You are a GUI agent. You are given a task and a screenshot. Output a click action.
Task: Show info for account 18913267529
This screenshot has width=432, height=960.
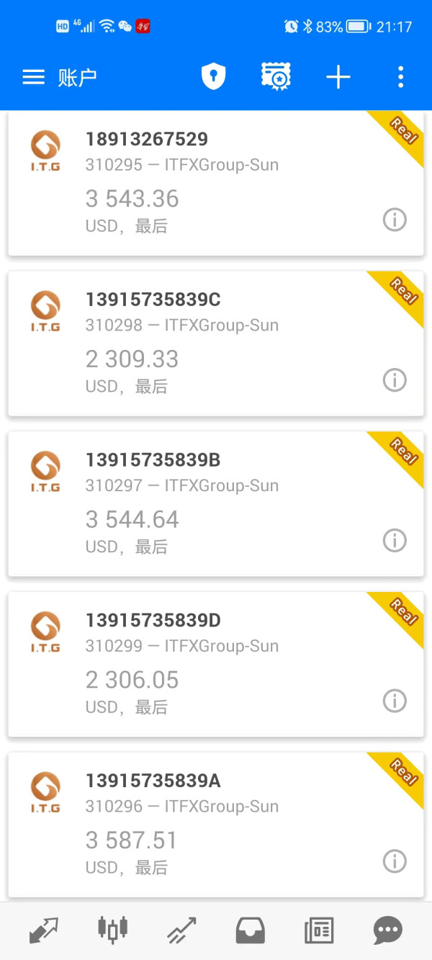coord(395,220)
